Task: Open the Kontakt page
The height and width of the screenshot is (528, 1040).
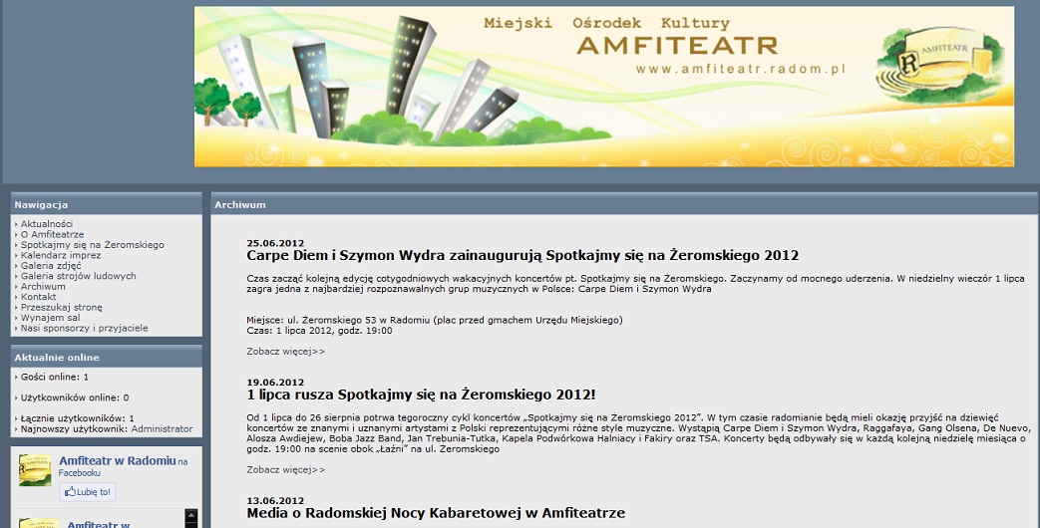Action: [x=39, y=297]
